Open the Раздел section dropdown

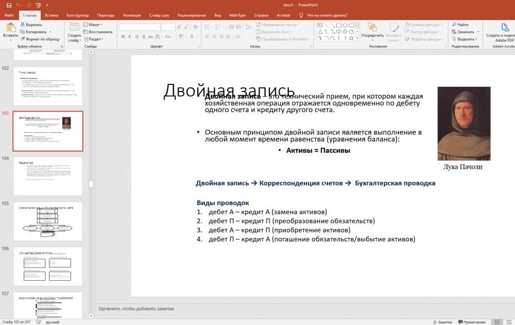[95, 39]
